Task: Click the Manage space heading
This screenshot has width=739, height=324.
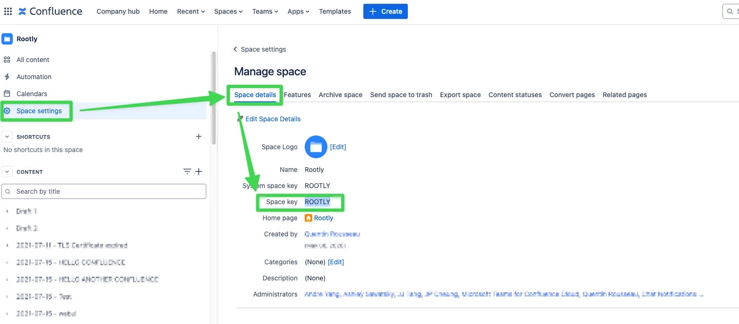Action: tap(270, 72)
